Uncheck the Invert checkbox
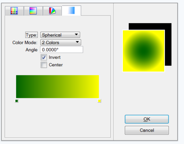The width and height of the screenshot is (184, 144). (x=44, y=57)
